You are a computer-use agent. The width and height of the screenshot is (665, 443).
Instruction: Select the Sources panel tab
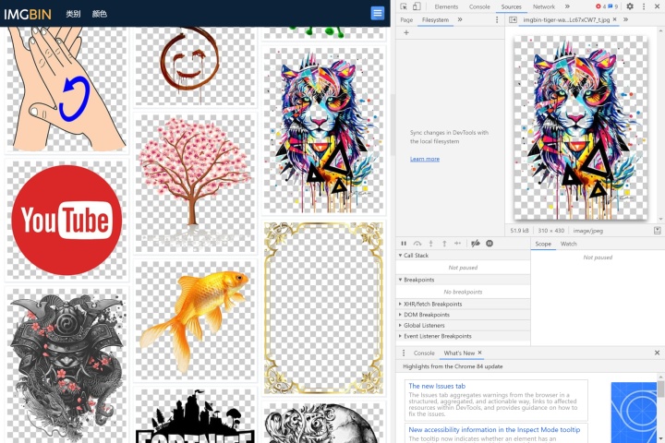click(511, 6)
